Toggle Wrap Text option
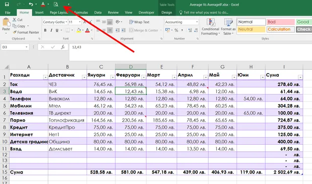The width and height of the screenshot is (312, 184). [139, 22]
